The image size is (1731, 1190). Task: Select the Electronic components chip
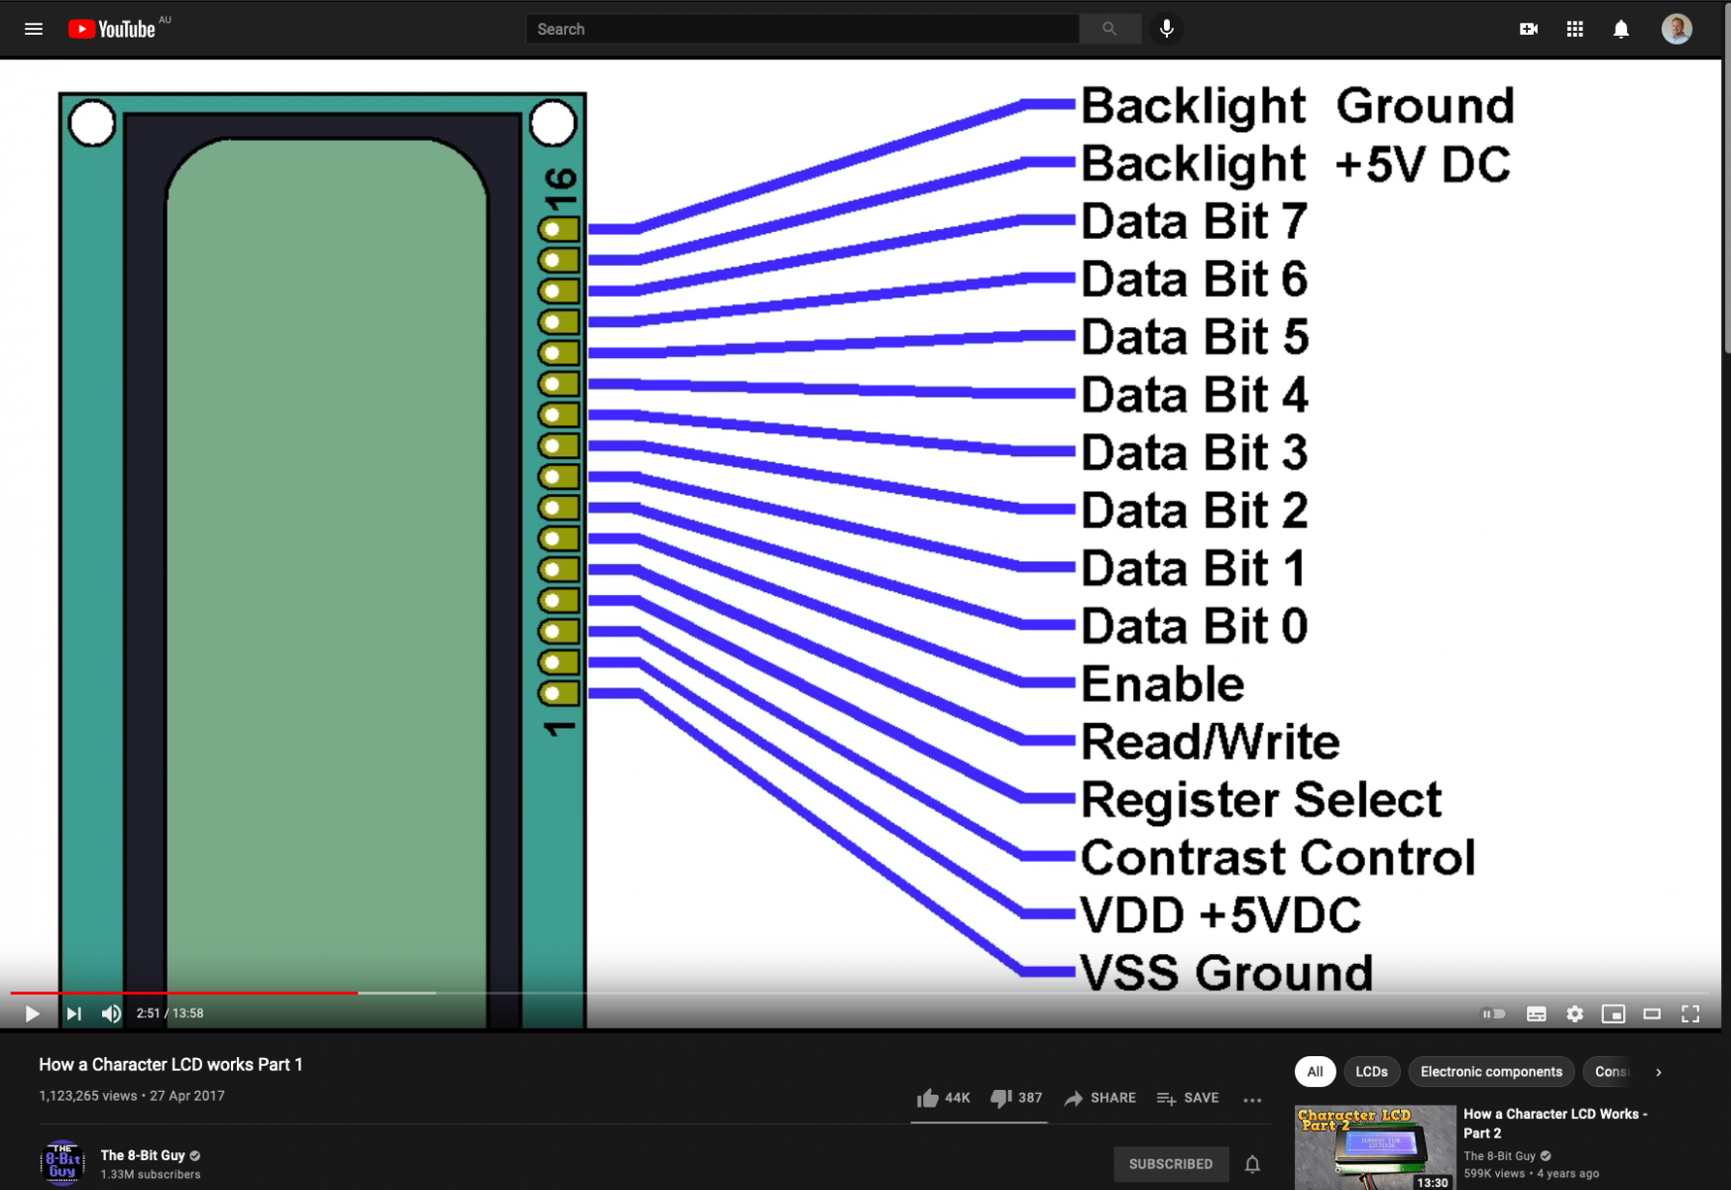tap(1490, 1072)
